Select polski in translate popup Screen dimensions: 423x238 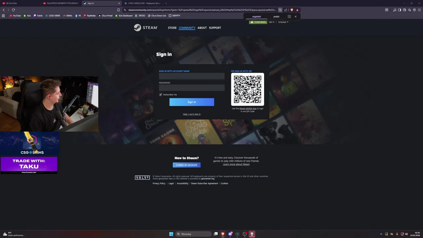pos(276,17)
